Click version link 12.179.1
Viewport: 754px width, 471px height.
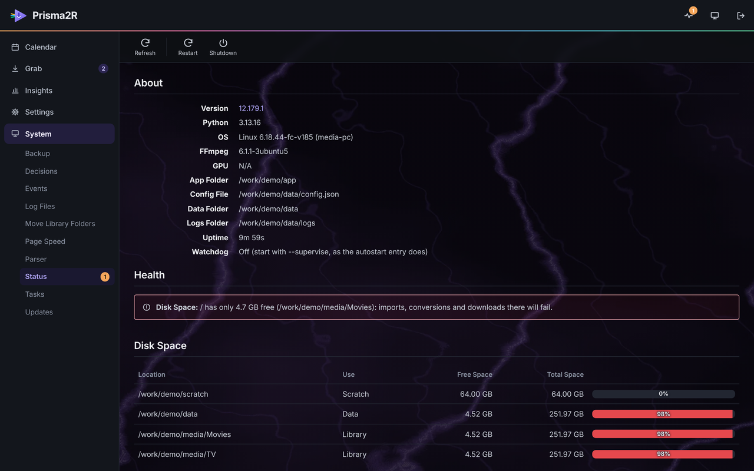(x=251, y=108)
